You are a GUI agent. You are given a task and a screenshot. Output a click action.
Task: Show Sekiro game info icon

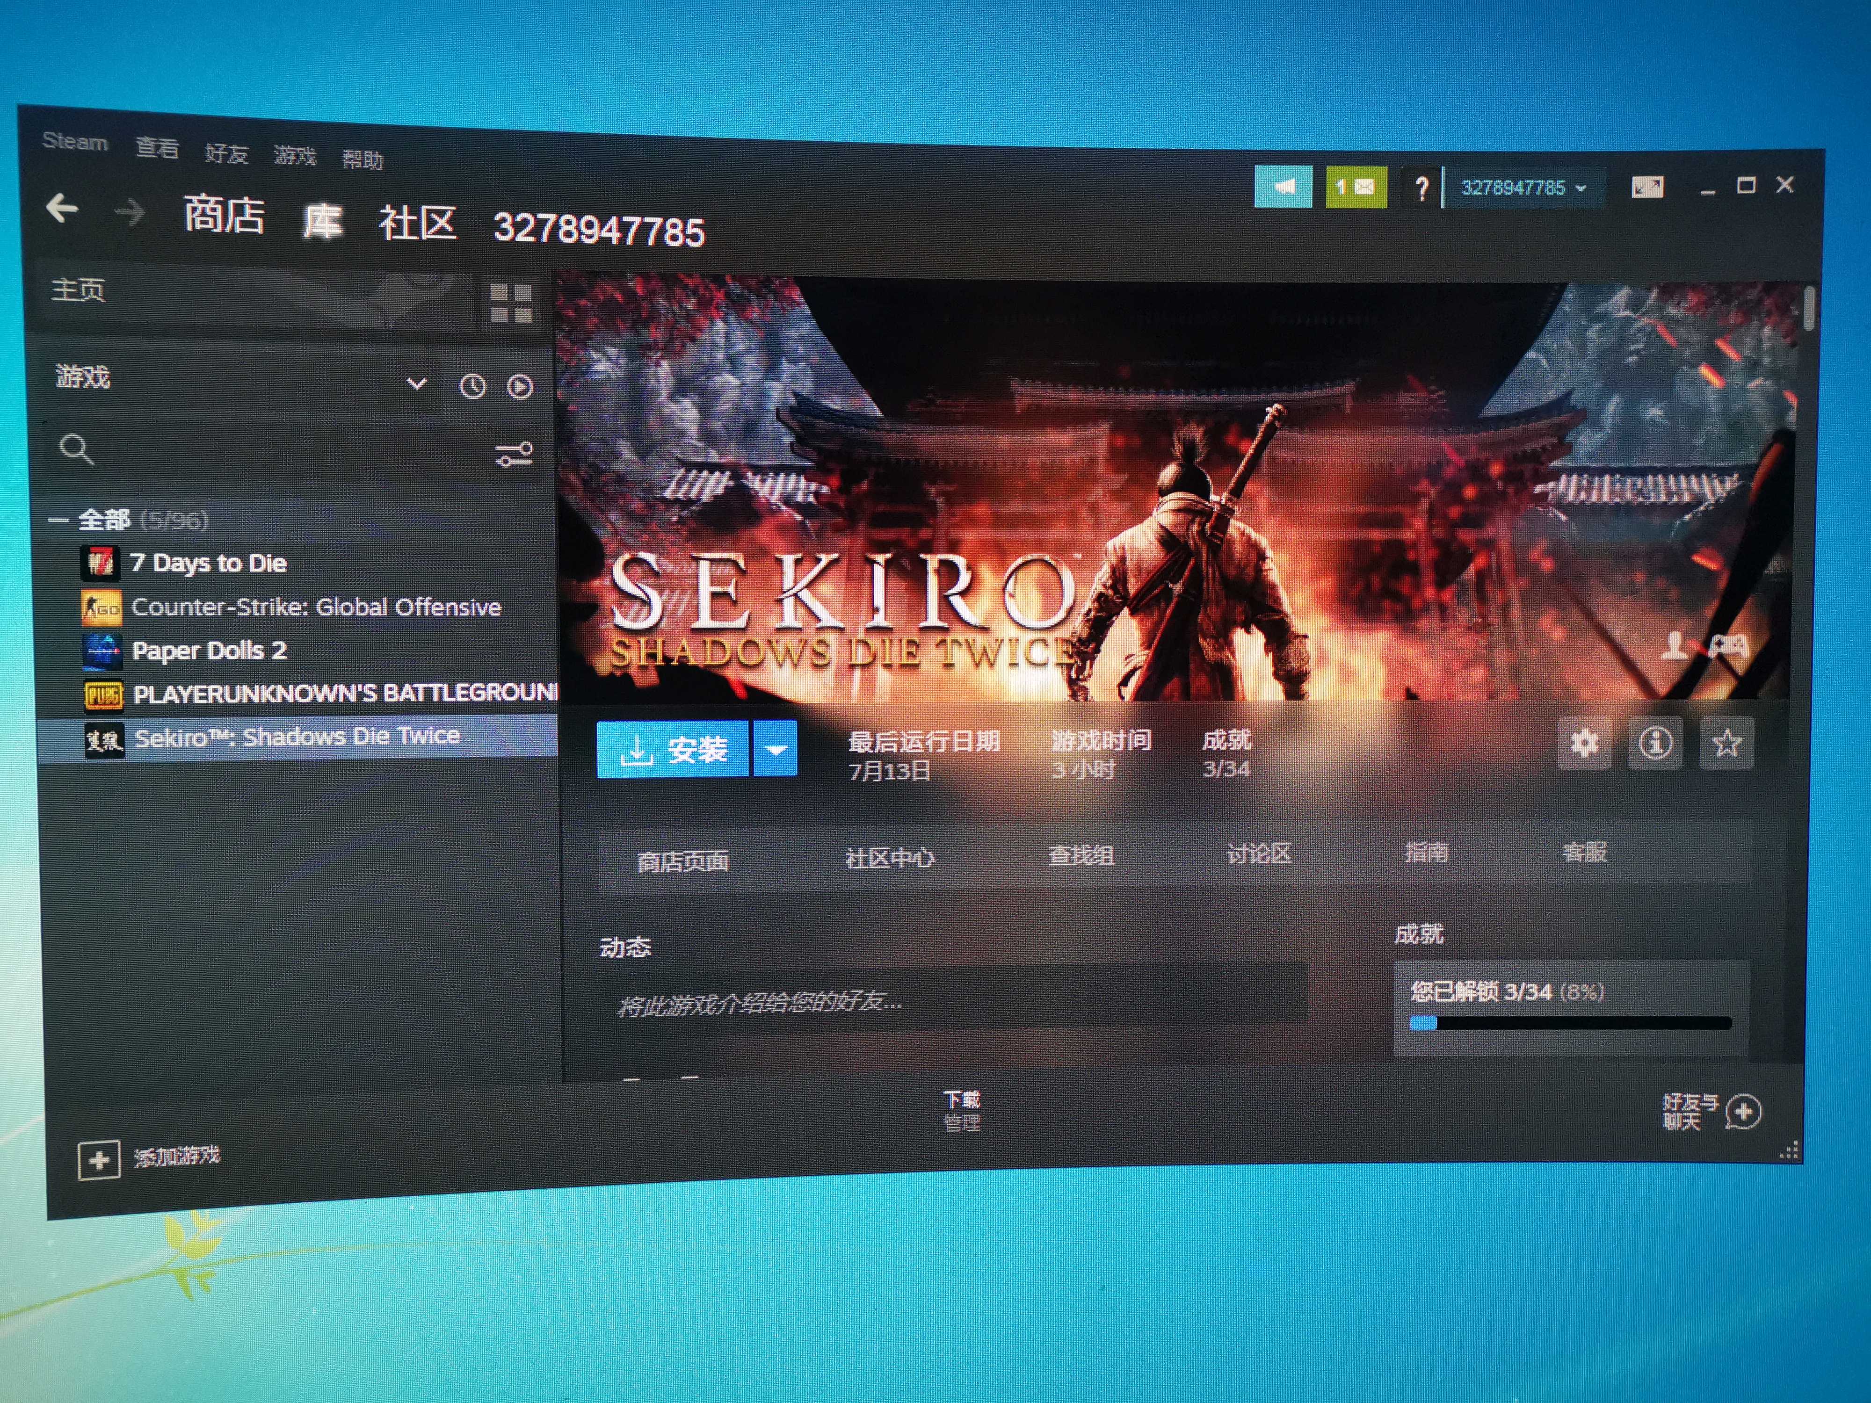tap(1655, 744)
